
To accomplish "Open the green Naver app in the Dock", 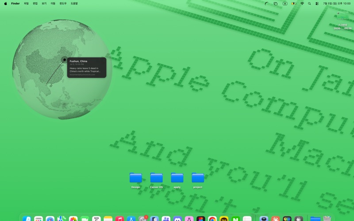I will tap(235, 219).
